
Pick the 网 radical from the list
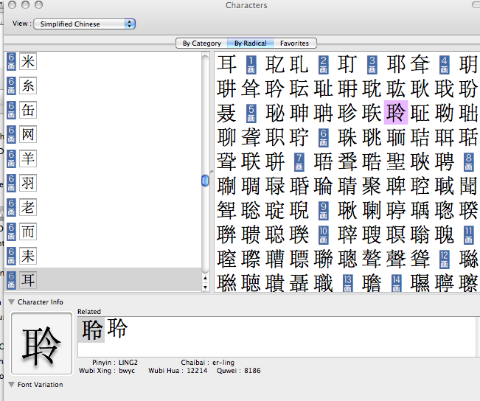tap(28, 134)
